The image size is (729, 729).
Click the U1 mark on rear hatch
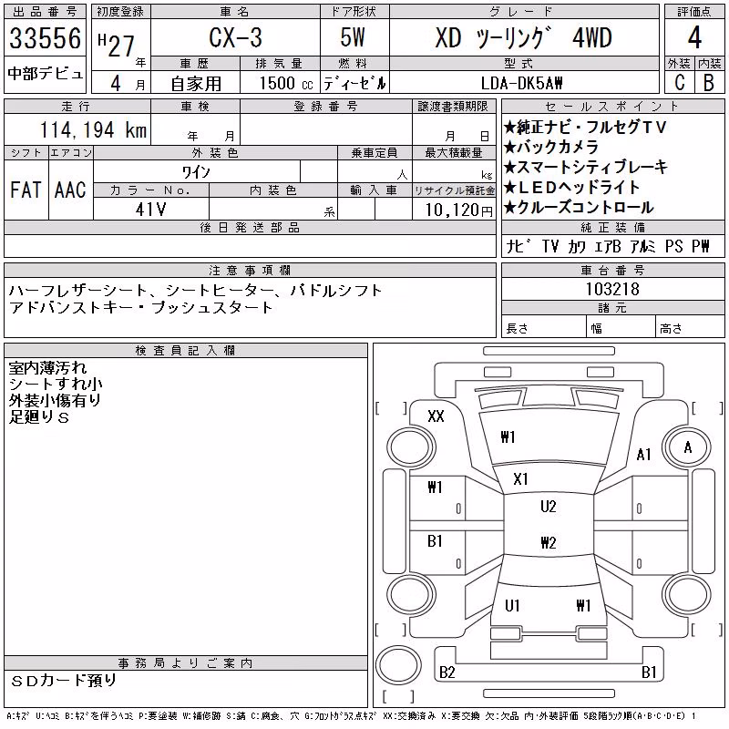point(512,605)
